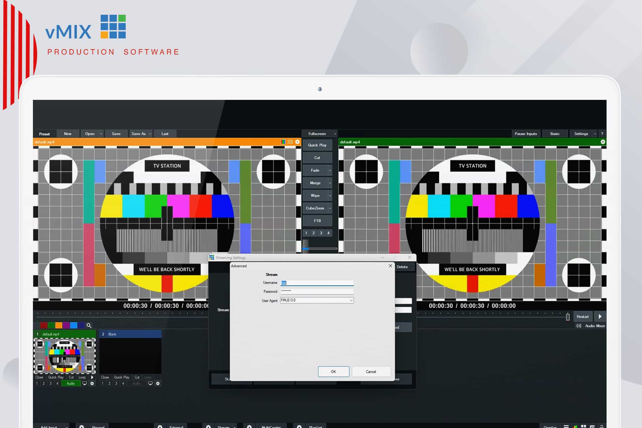Click the Password input field
Screen dimensions: 642x428
[x=317, y=291]
